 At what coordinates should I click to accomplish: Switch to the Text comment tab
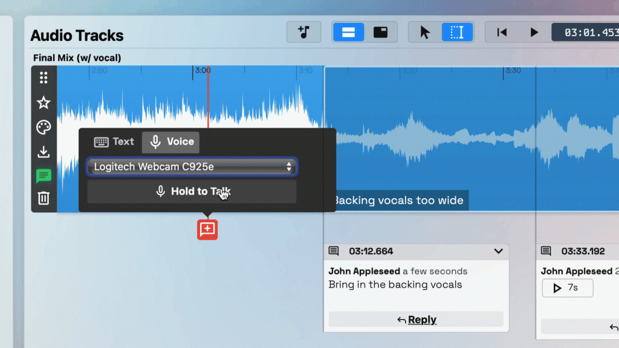114,142
